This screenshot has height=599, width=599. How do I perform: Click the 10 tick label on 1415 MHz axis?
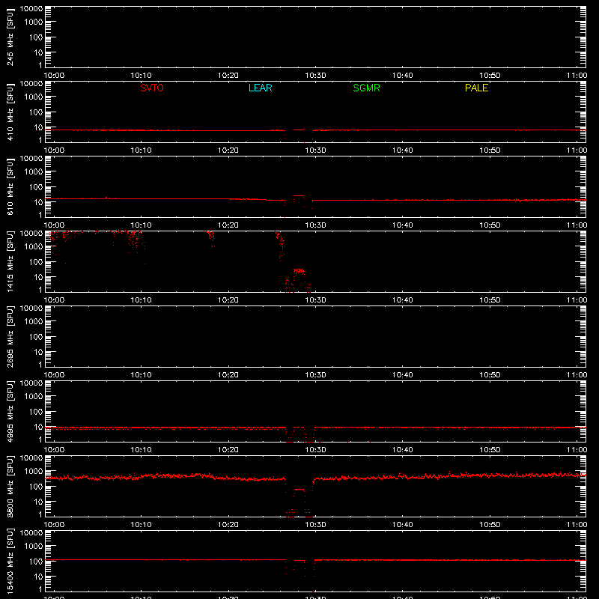38,277
